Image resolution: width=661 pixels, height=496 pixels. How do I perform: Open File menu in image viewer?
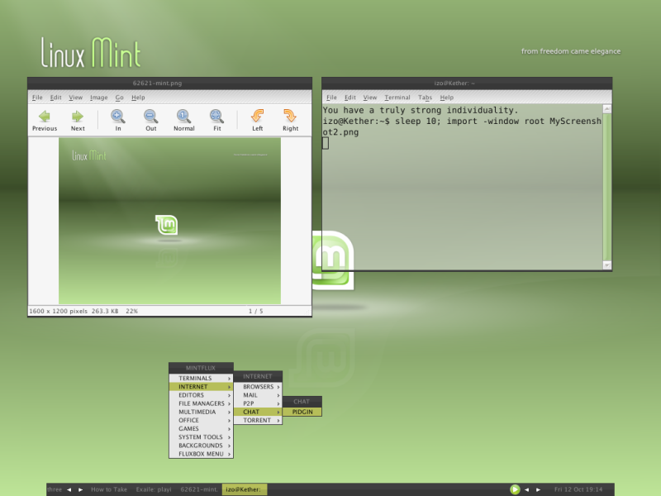[37, 98]
